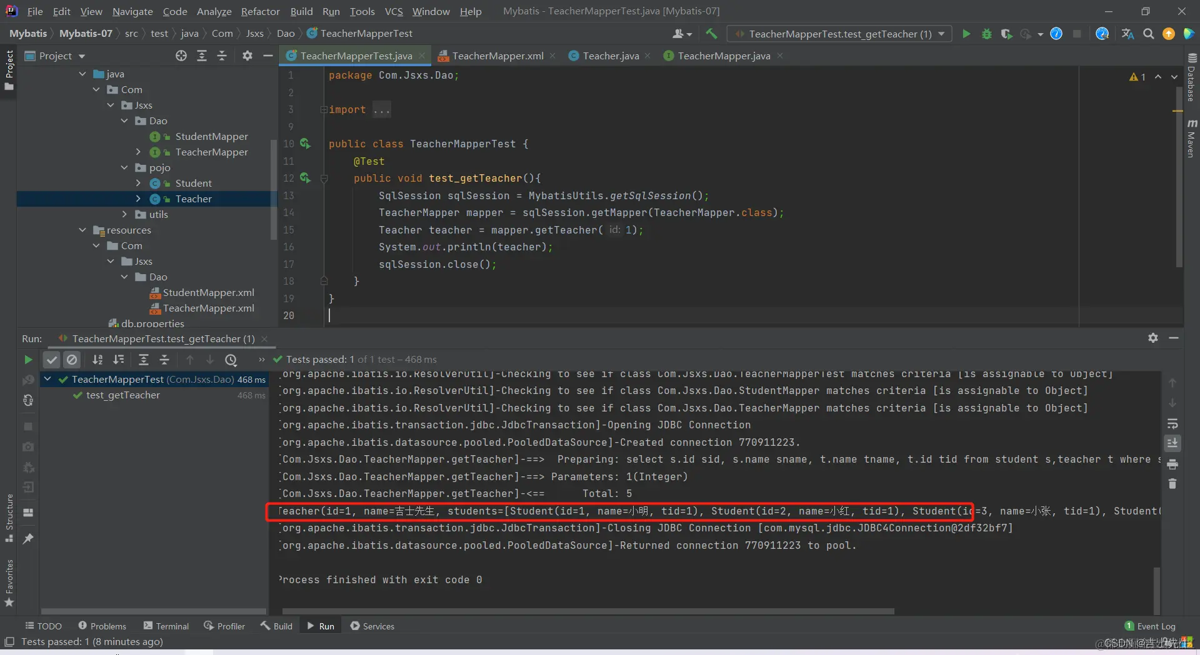
Task: Open Project panel gear options
Action: point(247,56)
